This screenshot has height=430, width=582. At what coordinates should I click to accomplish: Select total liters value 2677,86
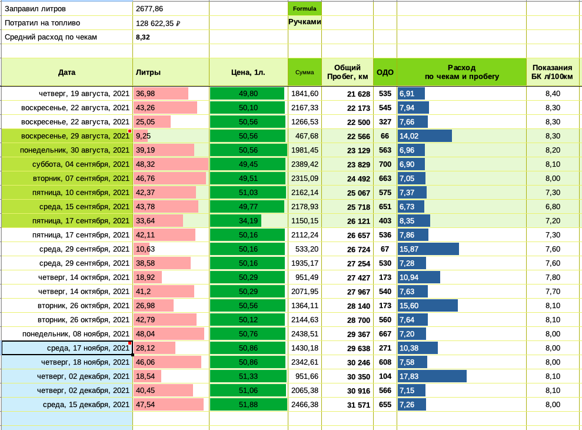171,9
